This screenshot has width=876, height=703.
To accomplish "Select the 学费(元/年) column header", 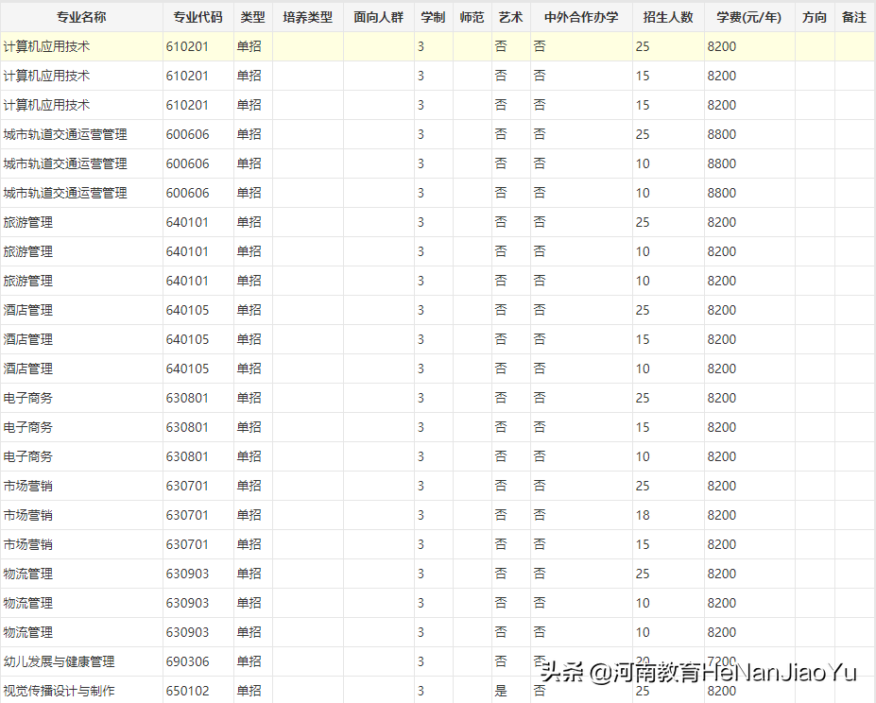I will coord(748,17).
